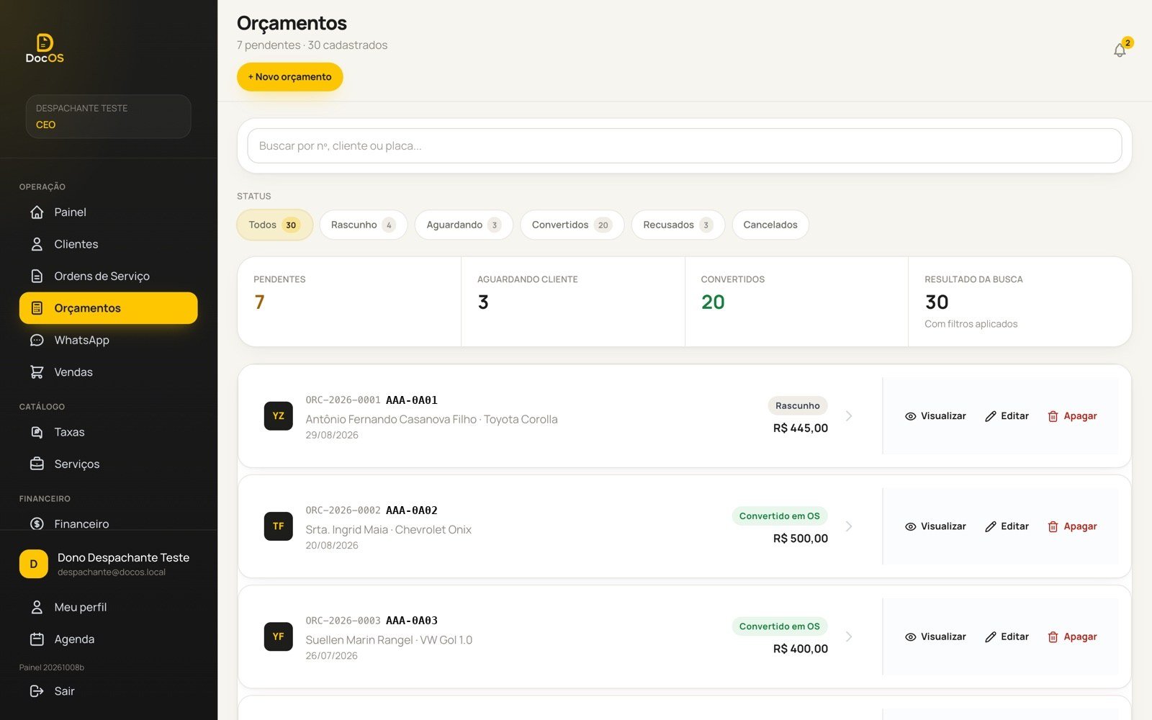Filter by Rascunho status
Image resolution: width=1152 pixels, height=720 pixels.
363,225
